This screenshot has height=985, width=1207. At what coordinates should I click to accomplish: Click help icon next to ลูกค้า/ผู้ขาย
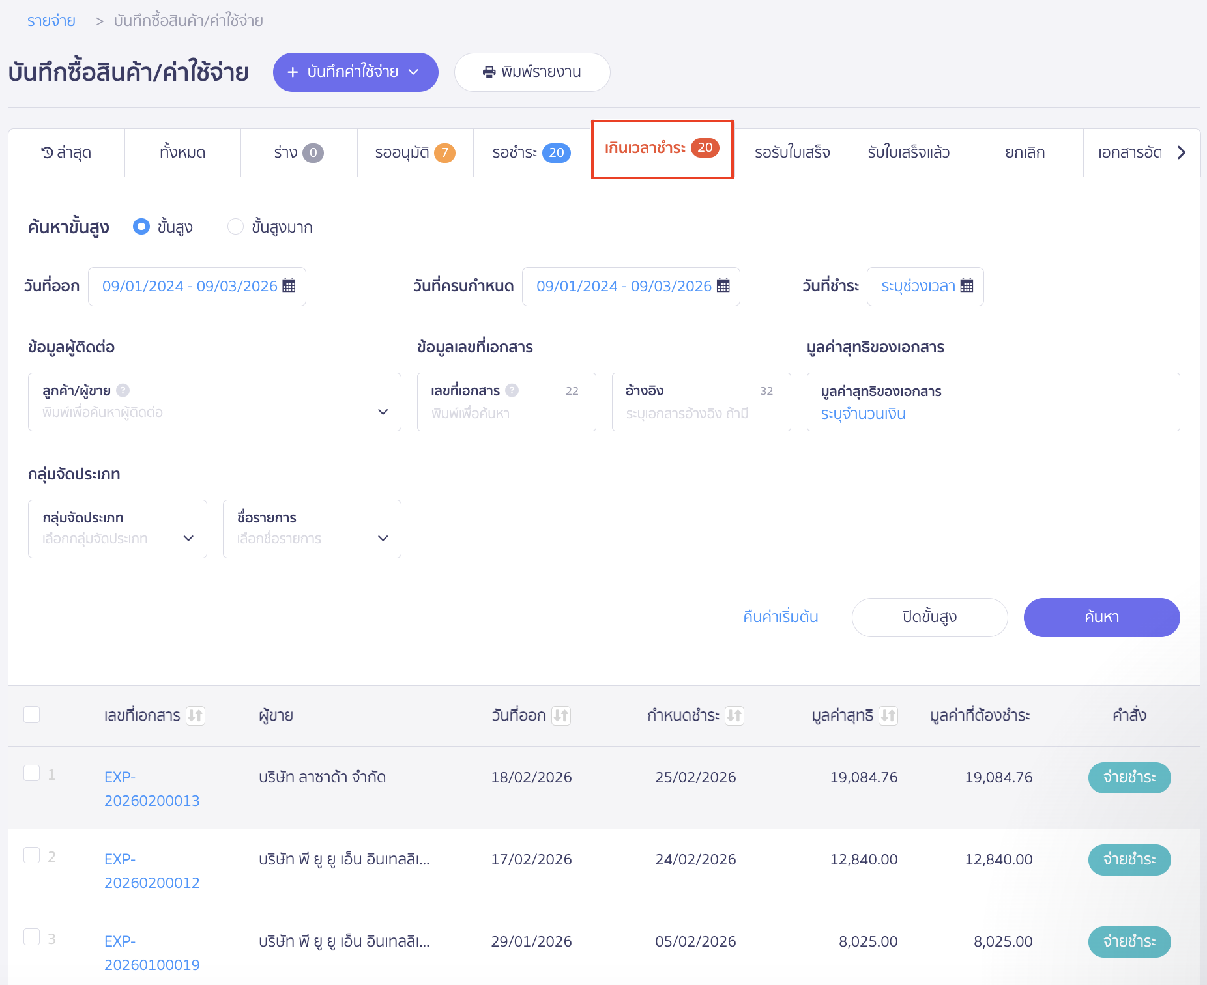123,390
